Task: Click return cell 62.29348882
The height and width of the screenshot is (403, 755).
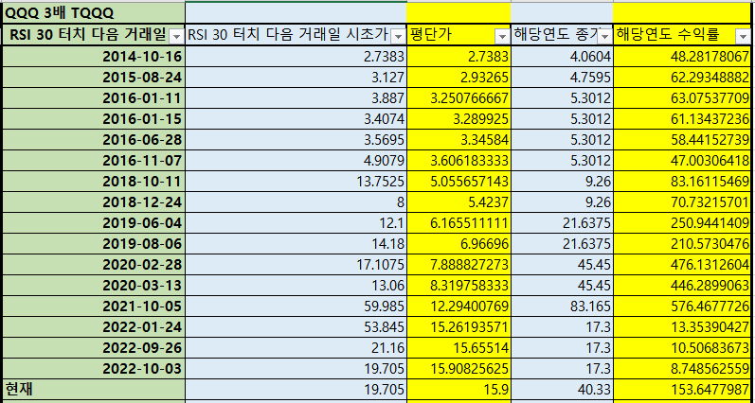Action: coord(682,77)
